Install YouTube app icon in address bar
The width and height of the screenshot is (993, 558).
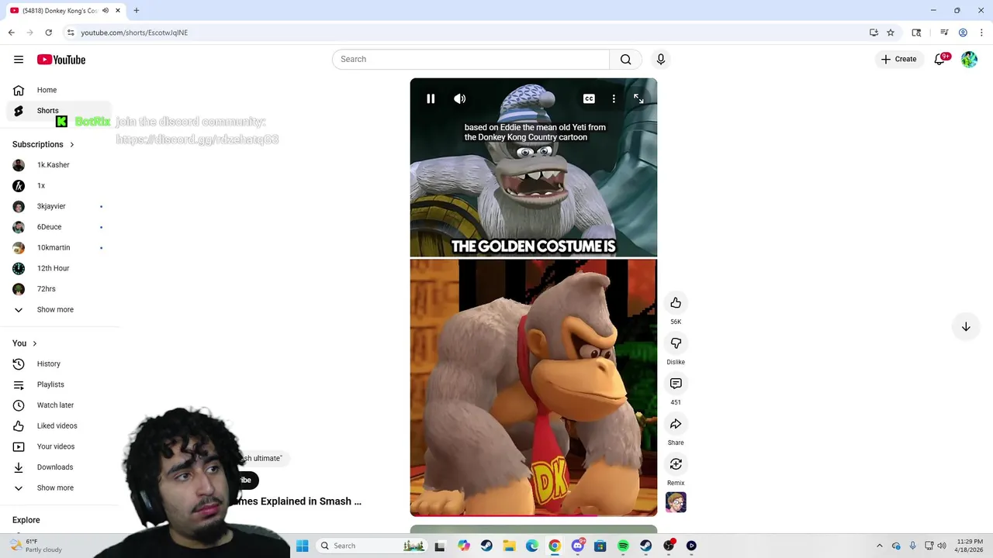point(874,33)
